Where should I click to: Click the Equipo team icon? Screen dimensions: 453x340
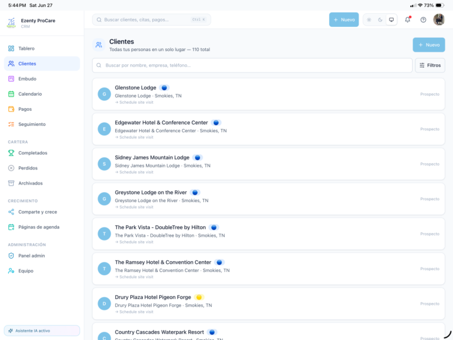point(11,271)
